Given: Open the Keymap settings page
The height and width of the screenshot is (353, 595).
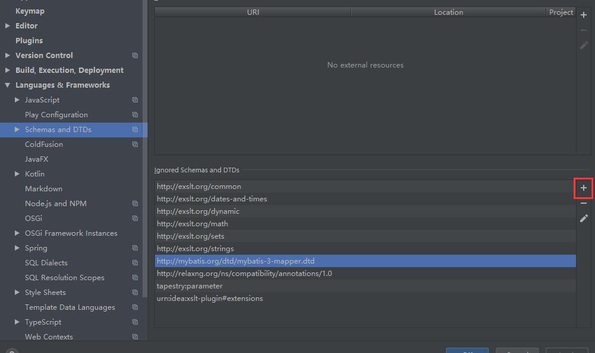Looking at the screenshot, I should (x=30, y=11).
